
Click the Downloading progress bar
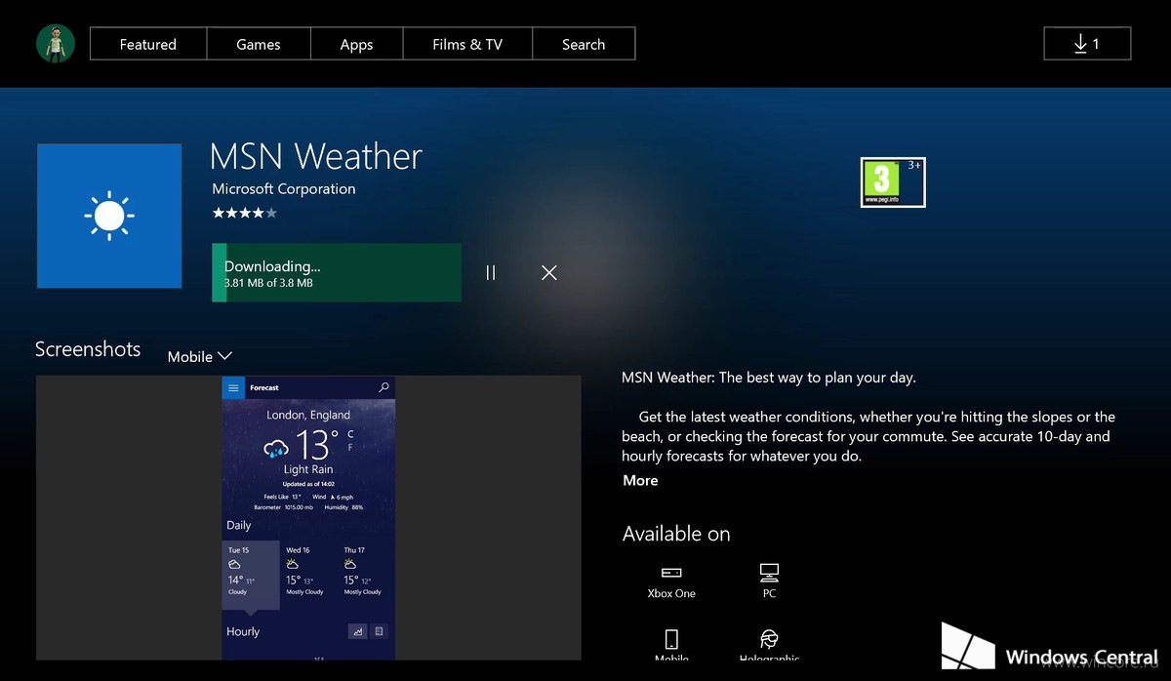pyautogui.click(x=337, y=272)
